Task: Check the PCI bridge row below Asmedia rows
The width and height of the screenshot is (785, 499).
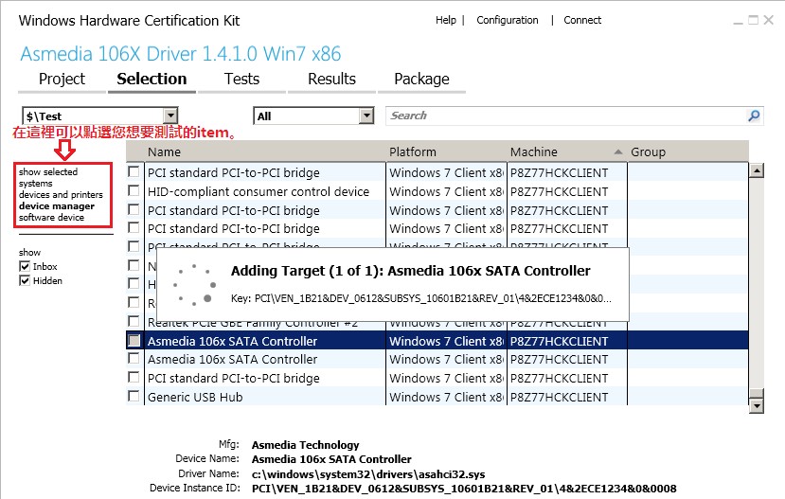Action: click(134, 378)
